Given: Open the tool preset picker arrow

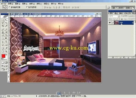Looking at the screenshot, I should pos(6,7).
